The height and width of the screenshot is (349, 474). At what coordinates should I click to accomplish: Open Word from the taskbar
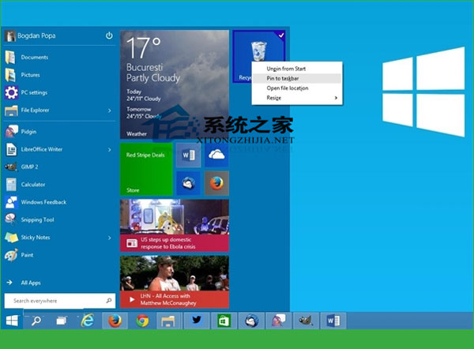coord(333,321)
